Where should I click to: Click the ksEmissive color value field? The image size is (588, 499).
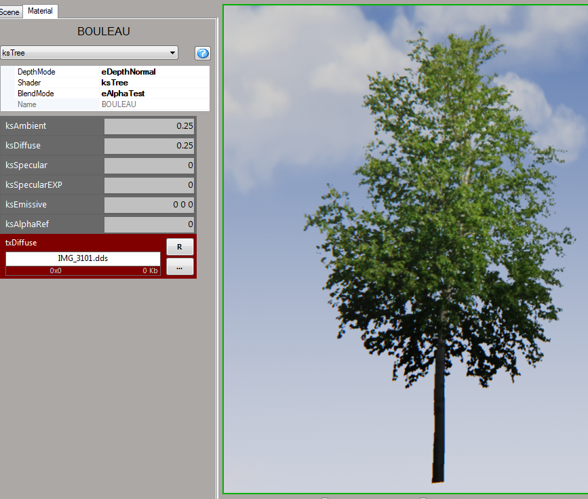point(149,205)
